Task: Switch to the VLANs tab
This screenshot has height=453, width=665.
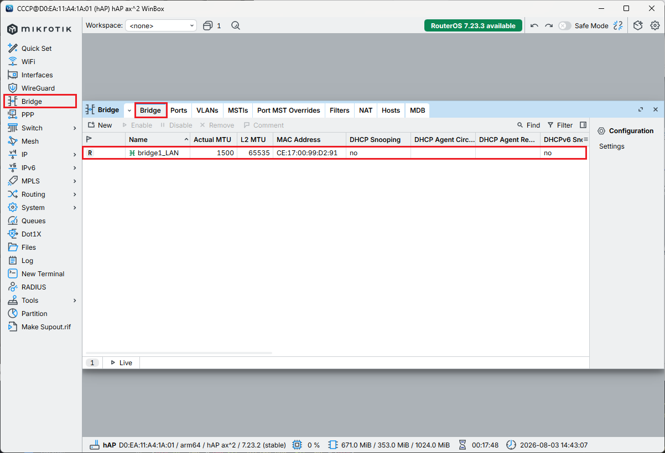Action: pyautogui.click(x=207, y=110)
